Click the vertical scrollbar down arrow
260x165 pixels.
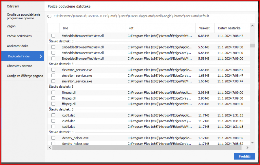point(252,142)
